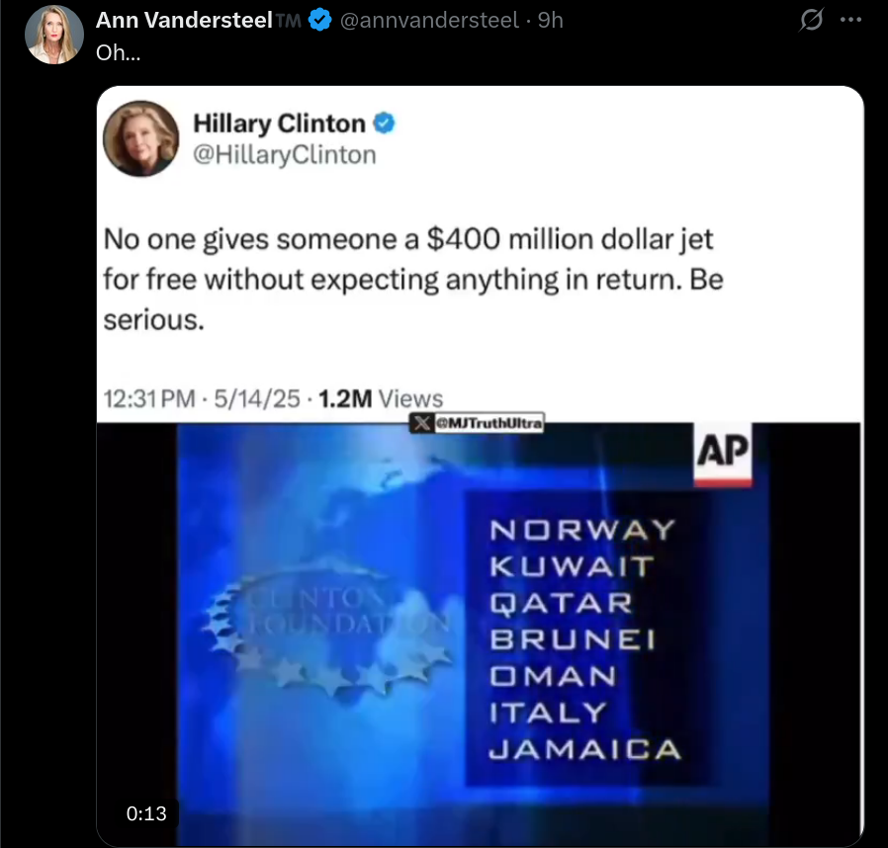Click Ann Vandersteel's blue verified badge

tap(320, 20)
